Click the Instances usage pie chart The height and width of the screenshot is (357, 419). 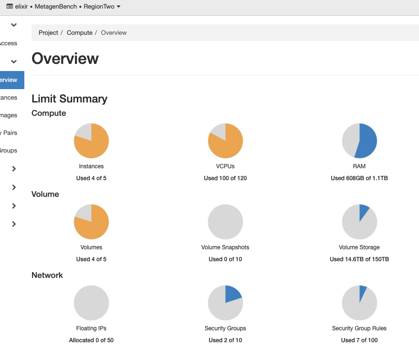click(92, 141)
